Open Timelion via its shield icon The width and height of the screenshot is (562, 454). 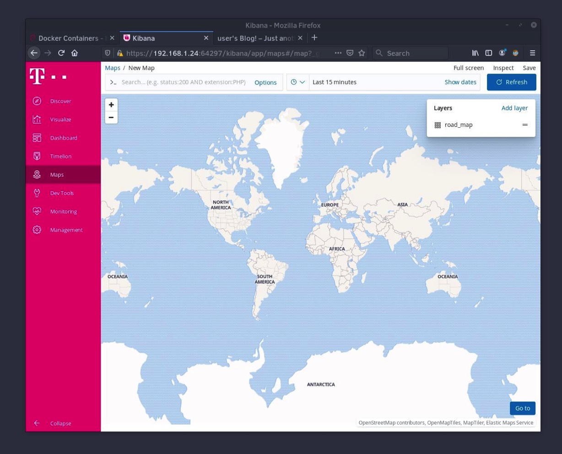click(37, 156)
